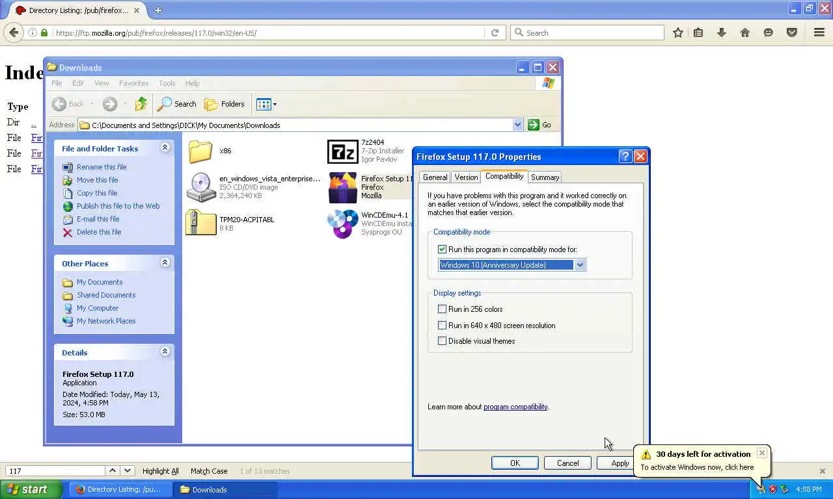The height and width of the screenshot is (499, 833).
Task: Open the Pocket icon in the Firefox toolbar
Action: [792, 32]
